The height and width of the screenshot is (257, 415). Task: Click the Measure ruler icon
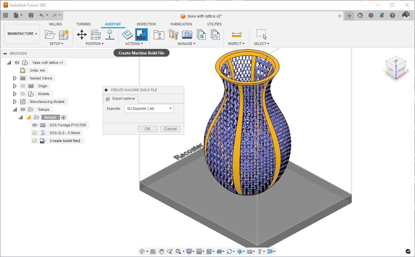(x=236, y=34)
